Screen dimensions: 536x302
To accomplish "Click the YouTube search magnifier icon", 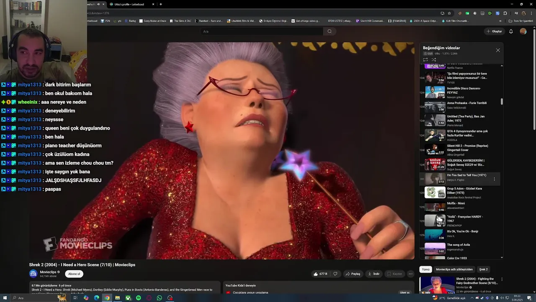I will coord(330,31).
